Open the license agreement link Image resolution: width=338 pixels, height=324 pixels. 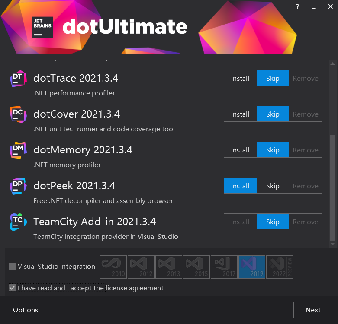[x=135, y=288]
